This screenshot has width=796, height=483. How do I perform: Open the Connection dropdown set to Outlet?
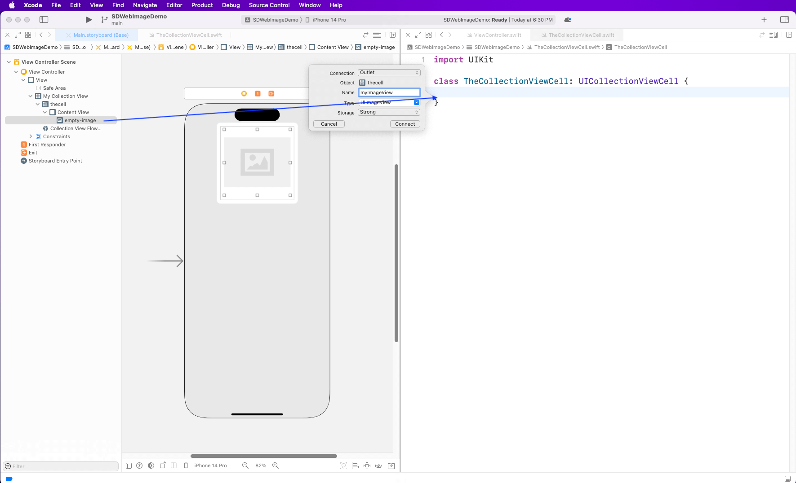click(x=389, y=73)
